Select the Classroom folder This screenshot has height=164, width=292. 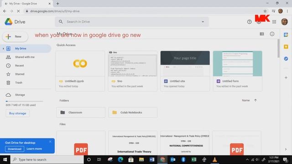click(81, 113)
